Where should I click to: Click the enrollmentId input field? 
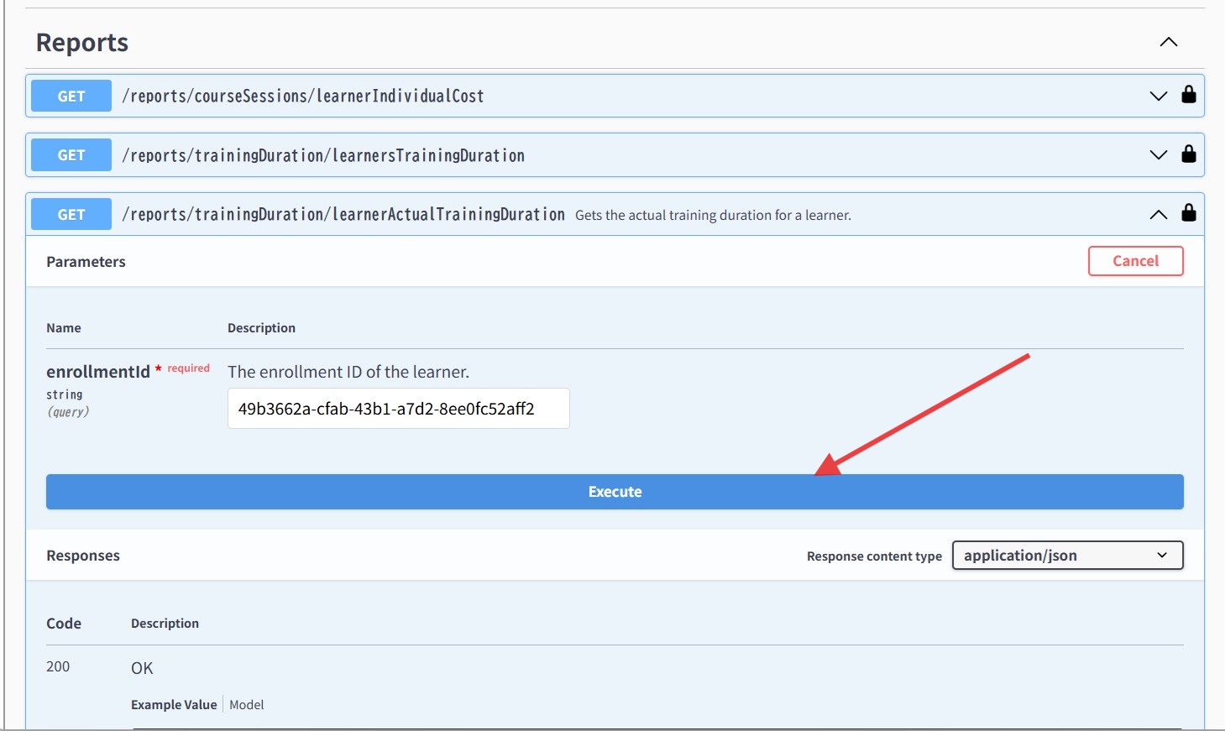pos(399,409)
